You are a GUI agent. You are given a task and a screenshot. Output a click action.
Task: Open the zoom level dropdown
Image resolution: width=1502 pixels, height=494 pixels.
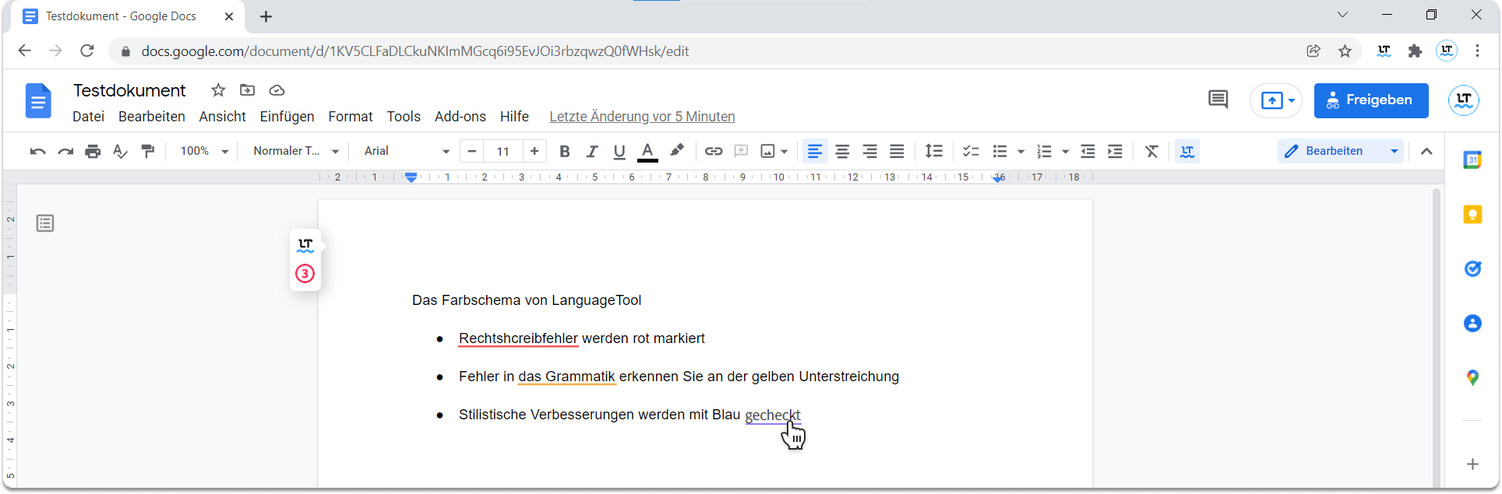tap(204, 151)
